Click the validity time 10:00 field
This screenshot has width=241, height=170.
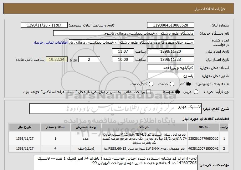[123, 60]
